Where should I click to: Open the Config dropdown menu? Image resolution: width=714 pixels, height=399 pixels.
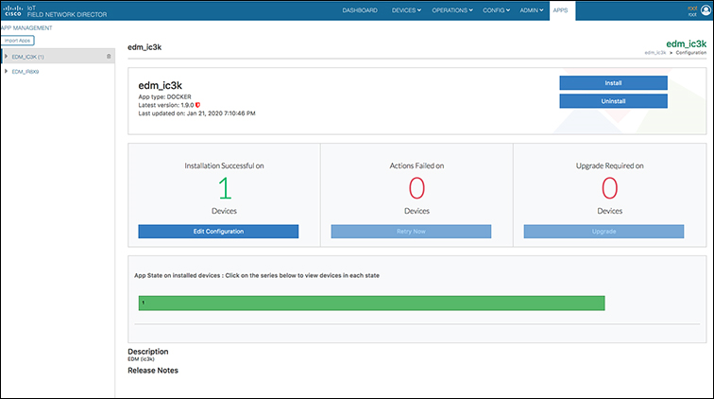point(497,10)
